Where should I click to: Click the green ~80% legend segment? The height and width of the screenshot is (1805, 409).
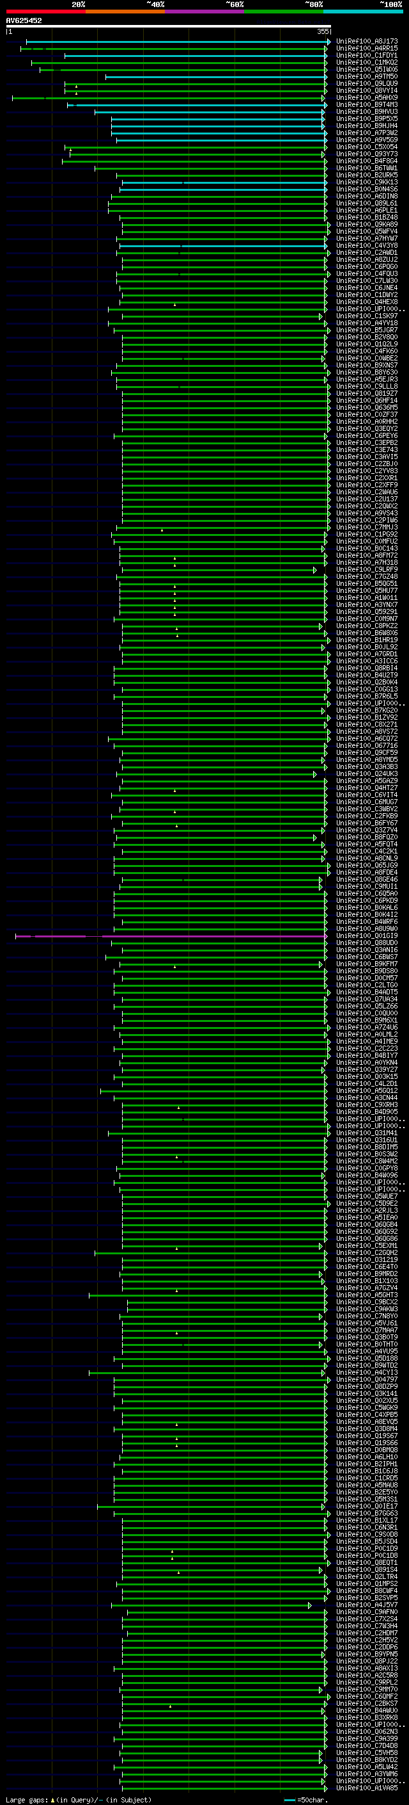pyautogui.click(x=284, y=12)
